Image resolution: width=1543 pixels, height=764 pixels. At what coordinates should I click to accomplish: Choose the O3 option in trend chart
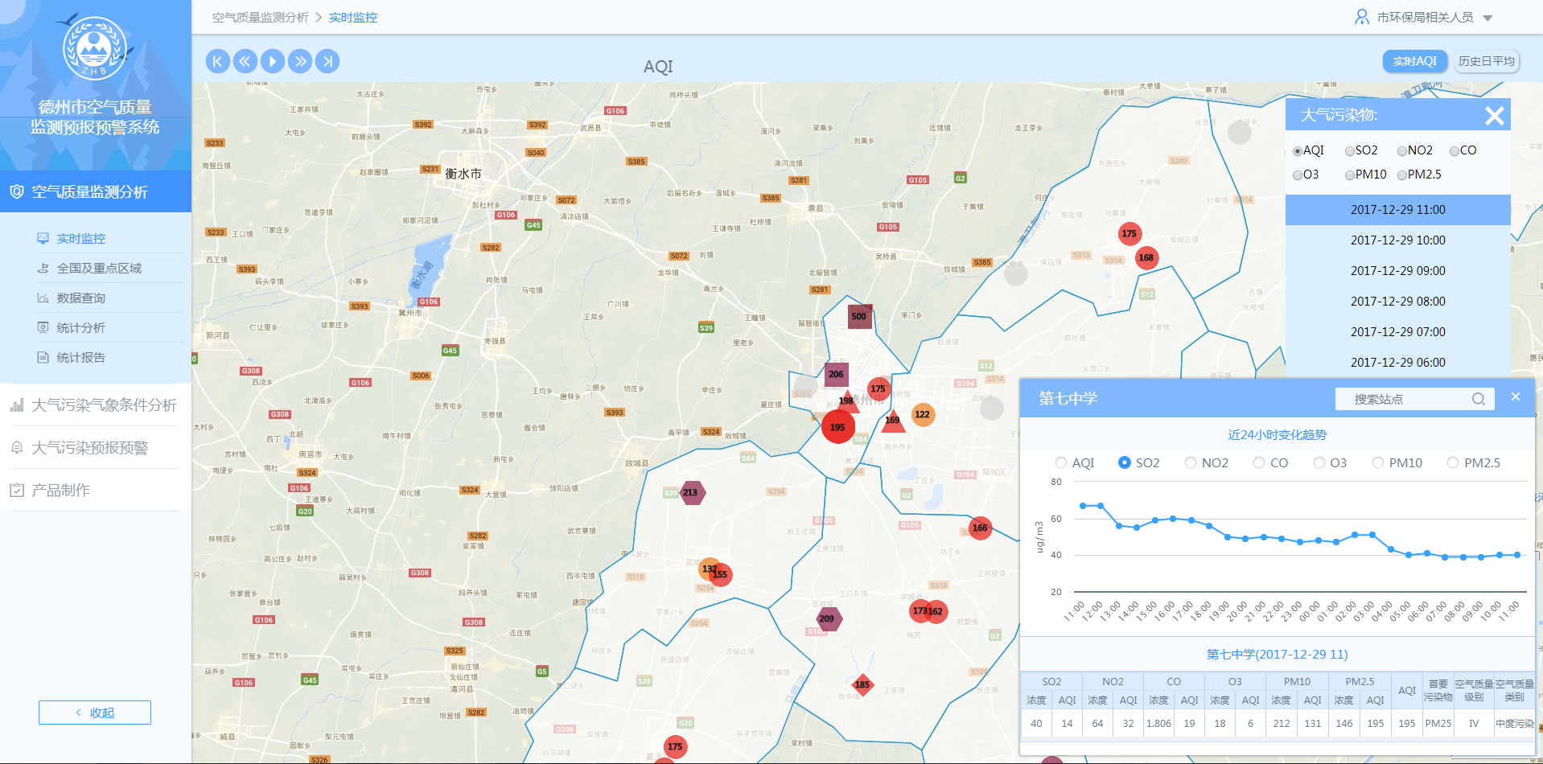1319,462
